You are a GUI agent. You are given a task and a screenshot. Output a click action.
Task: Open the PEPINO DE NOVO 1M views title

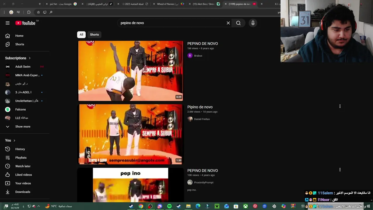point(203,44)
